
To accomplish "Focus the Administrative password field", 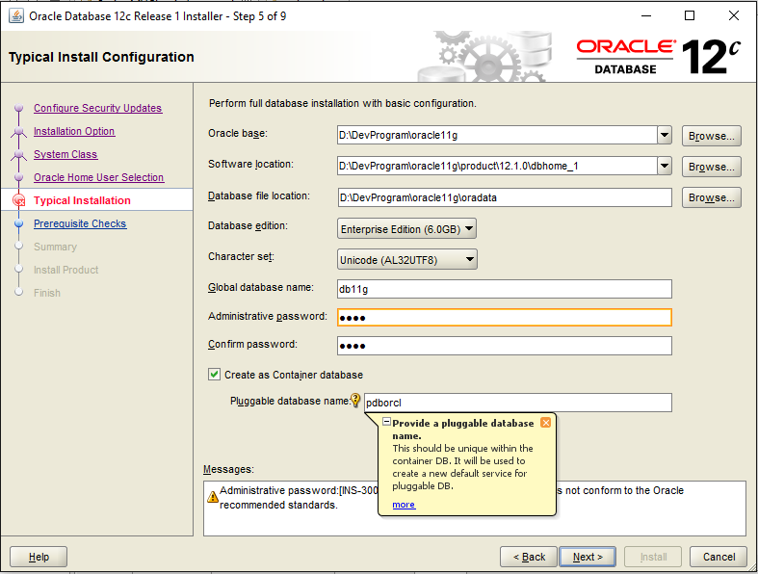I will click(505, 317).
